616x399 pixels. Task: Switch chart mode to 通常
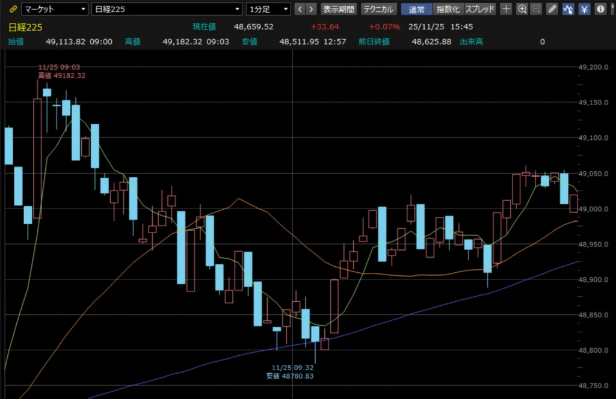(416, 9)
